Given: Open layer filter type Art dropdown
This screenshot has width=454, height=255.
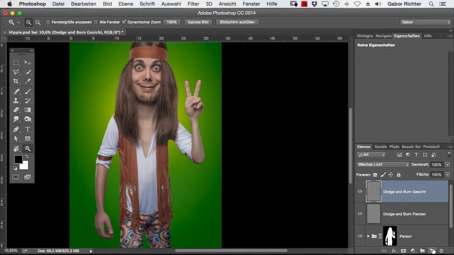Looking at the screenshot, I should click(x=371, y=155).
